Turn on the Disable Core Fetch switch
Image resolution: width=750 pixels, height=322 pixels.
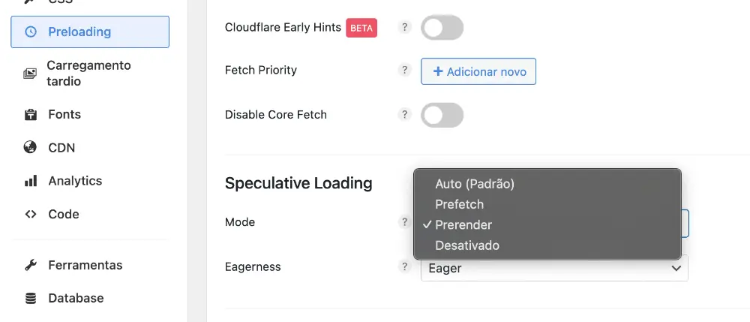click(442, 116)
